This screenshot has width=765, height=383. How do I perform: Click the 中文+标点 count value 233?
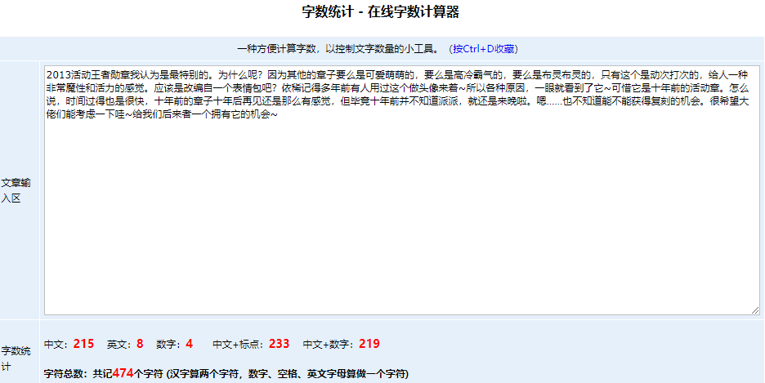click(x=279, y=344)
